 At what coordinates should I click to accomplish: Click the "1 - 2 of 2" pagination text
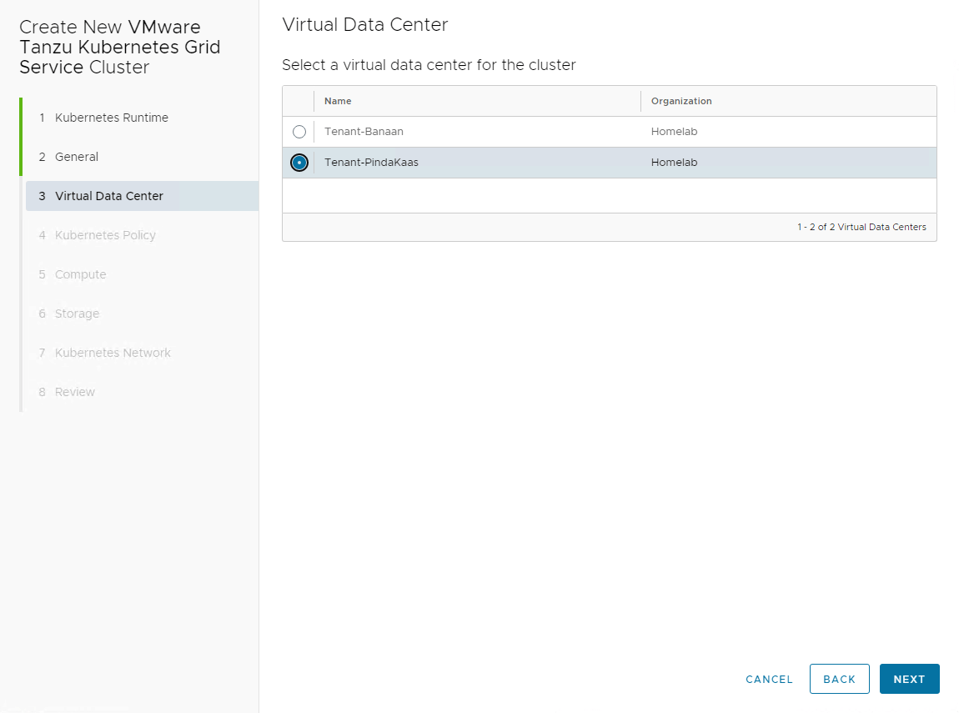[861, 227]
